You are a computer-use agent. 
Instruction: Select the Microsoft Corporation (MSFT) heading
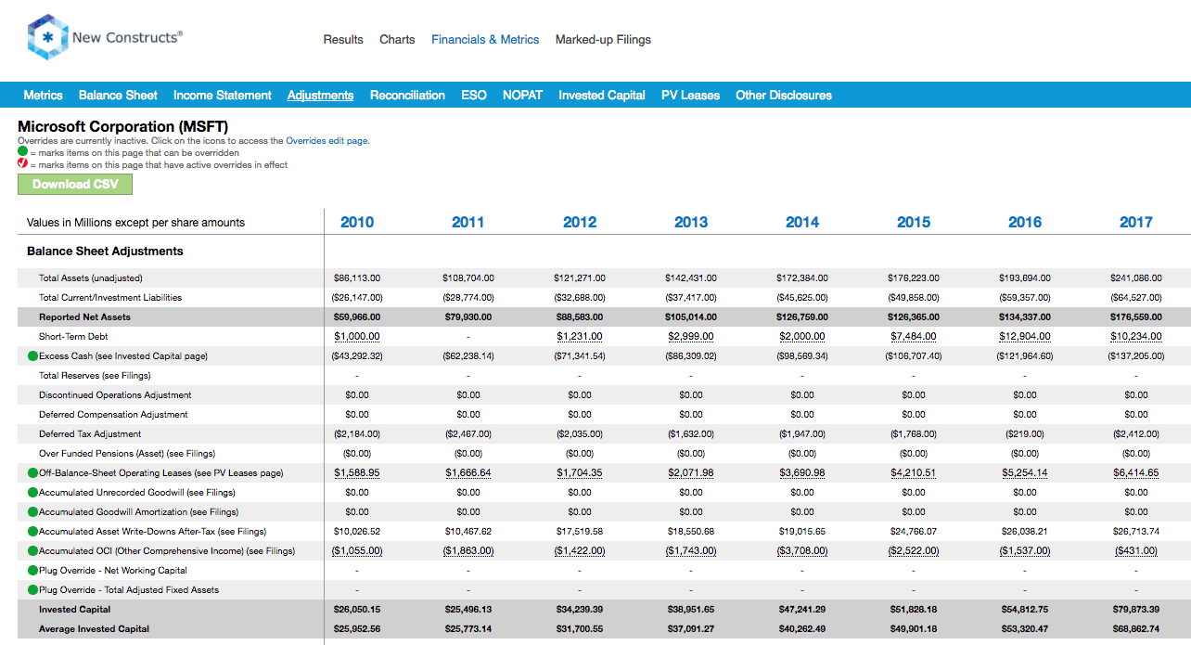pos(123,126)
